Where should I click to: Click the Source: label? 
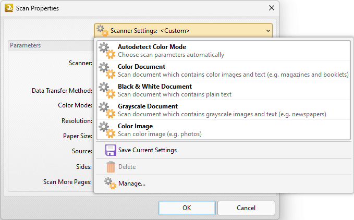pyautogui.click(x=82, y=151)
